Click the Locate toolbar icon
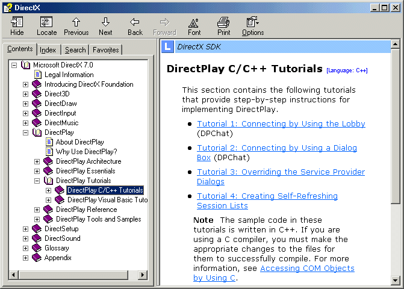 (x=46, y=23)
